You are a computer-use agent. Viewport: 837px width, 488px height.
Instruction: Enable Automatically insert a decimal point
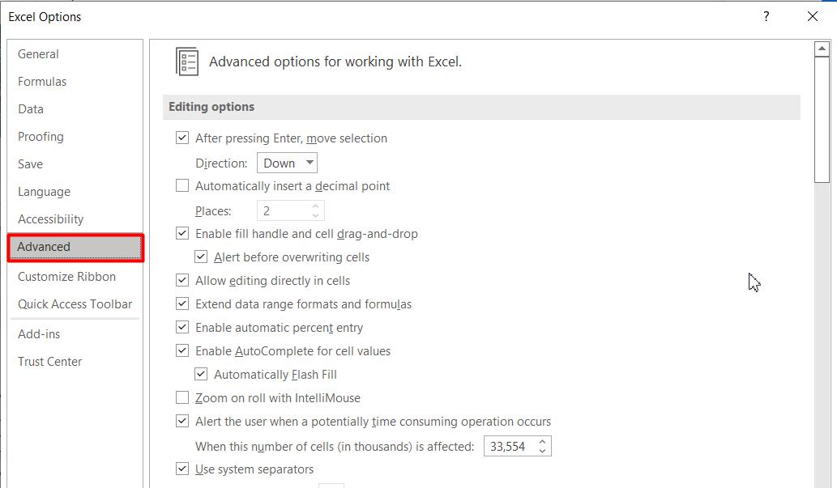click(x=182, y=186)
